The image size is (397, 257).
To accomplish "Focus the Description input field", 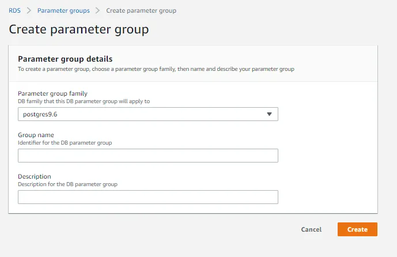I will coord(148,197).
